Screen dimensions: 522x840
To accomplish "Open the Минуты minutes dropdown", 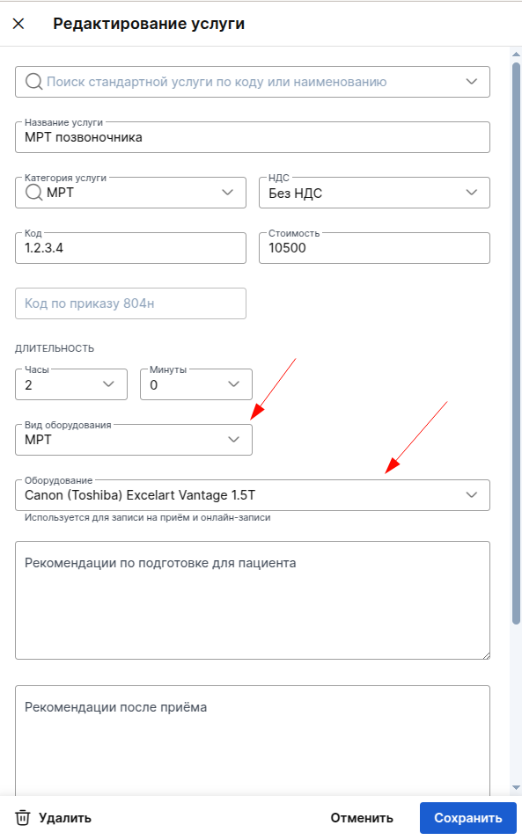I will (x=196, y=384).
